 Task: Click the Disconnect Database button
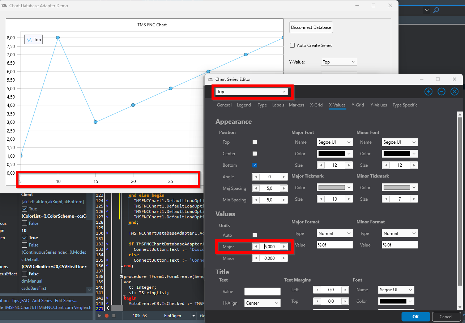click(x=311, y=27)
